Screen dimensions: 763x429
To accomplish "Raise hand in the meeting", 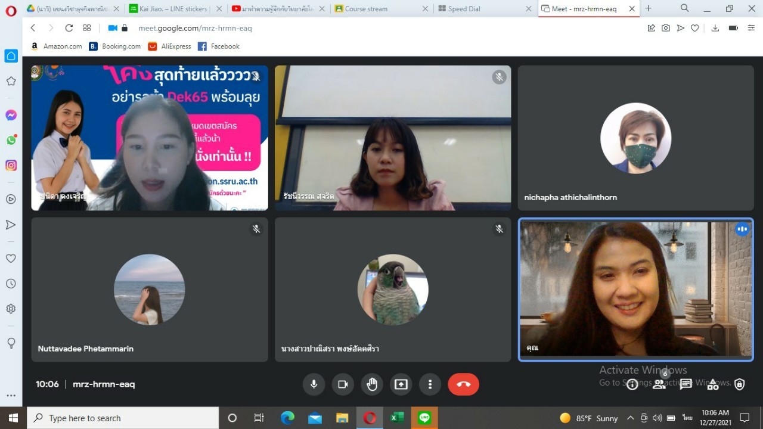I will [x=372, y=384].
